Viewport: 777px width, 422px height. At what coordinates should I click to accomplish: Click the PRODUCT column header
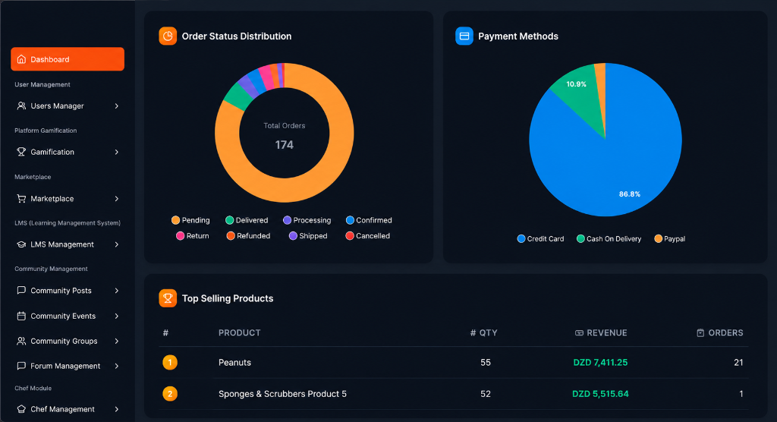click(239, 332)
